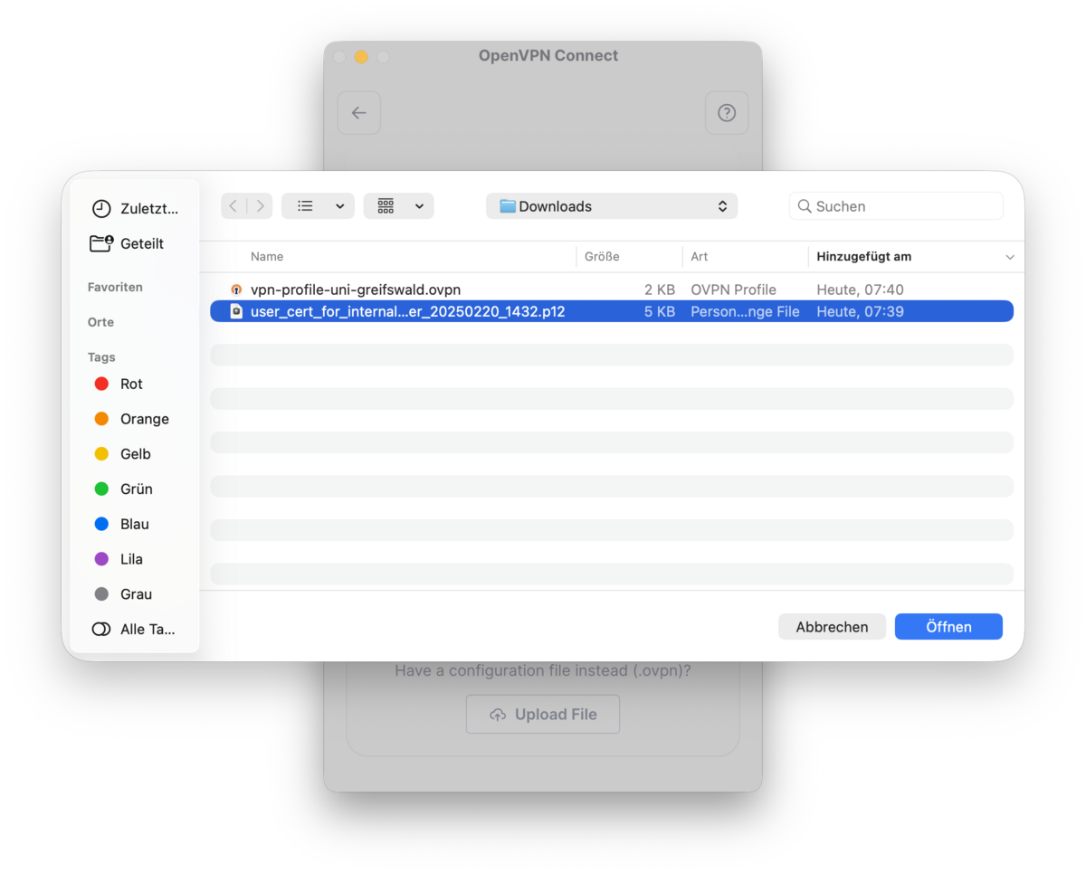
Task: Click the 5 KB size cell
Action: (x=660, y=311)
